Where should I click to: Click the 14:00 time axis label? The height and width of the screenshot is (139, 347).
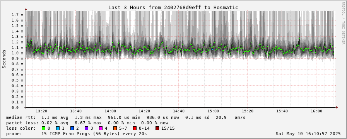110,111
